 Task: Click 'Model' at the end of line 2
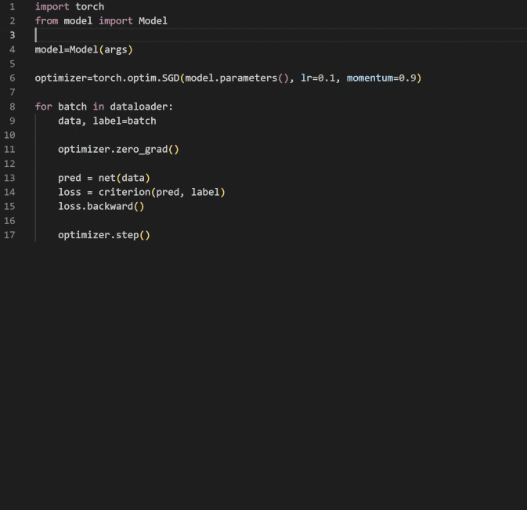(x=153, y=21)
